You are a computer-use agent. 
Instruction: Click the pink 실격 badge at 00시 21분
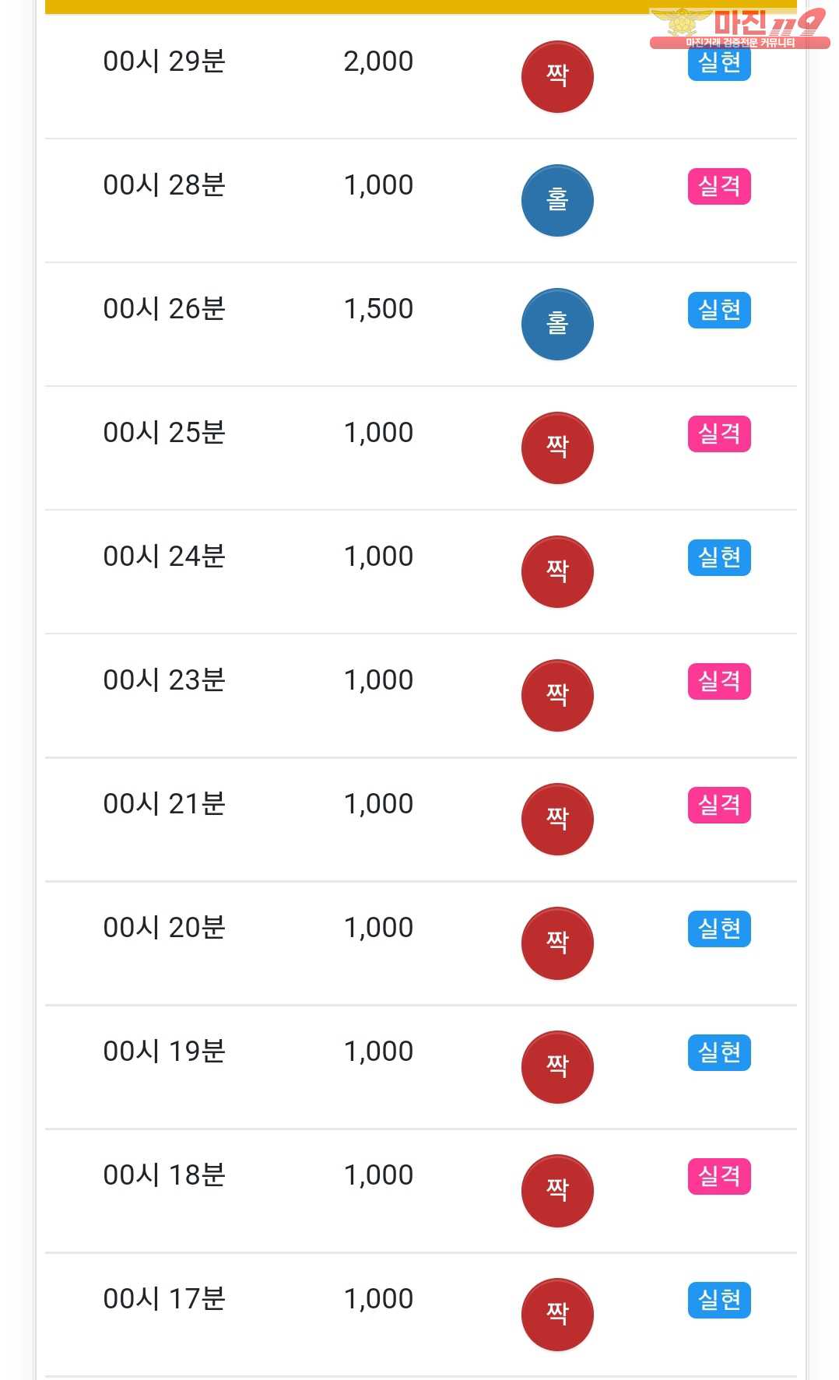tap(719, 805)
